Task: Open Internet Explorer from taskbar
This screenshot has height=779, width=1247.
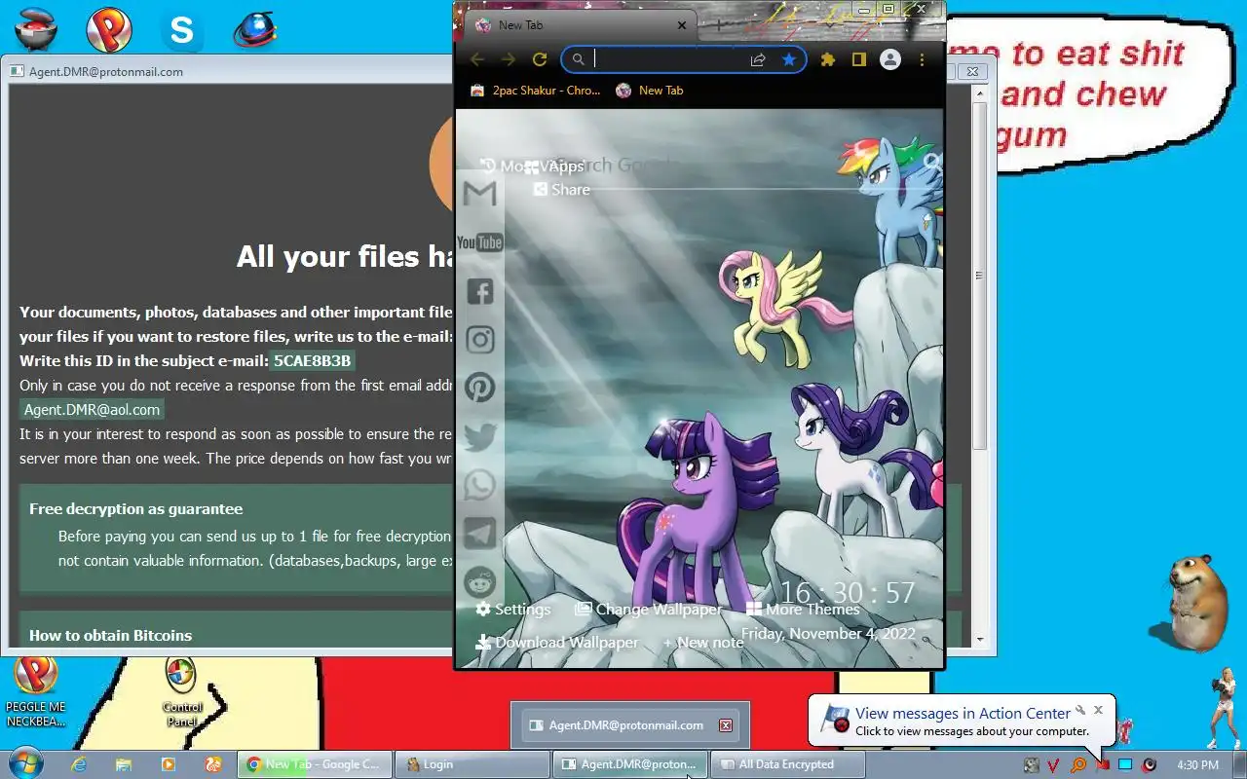Action: (x=79, y=764)
